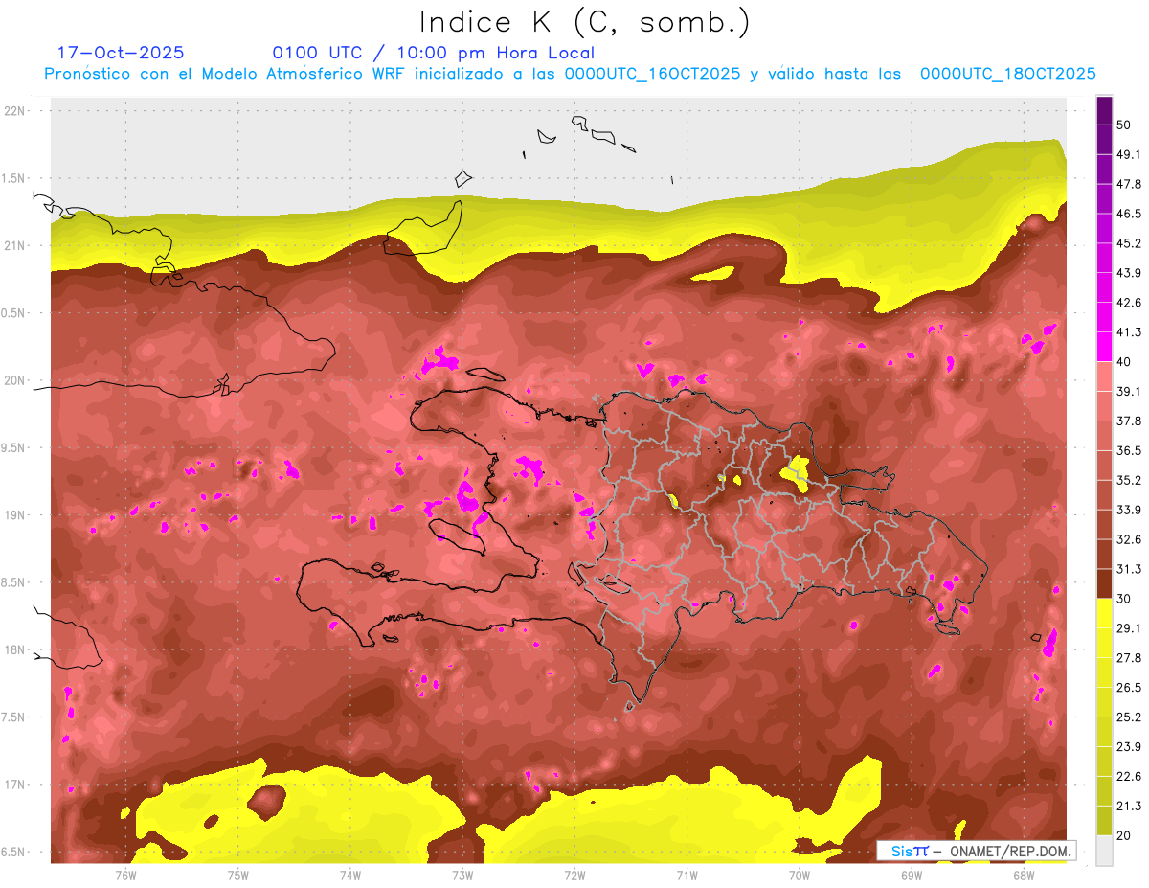This screenshot has width=1149, height=888.
Task: Click the 22N latitude axis label
Action: click(14, 111)
